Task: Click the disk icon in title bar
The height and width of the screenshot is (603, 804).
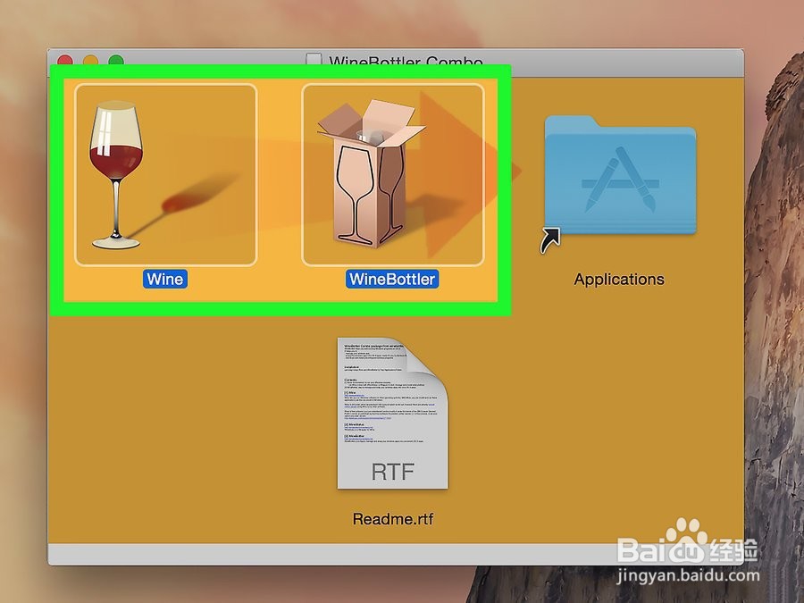Action: tap(314, 60)
